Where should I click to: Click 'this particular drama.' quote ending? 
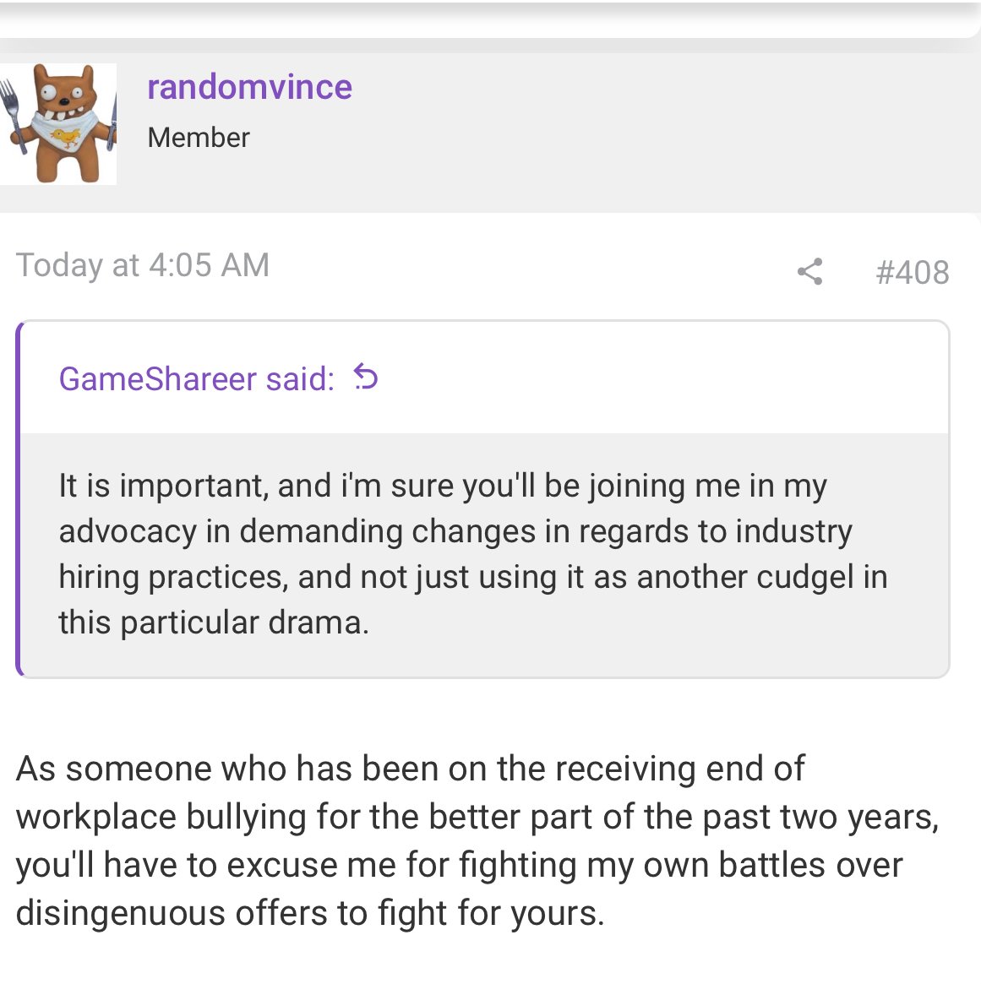214,623
